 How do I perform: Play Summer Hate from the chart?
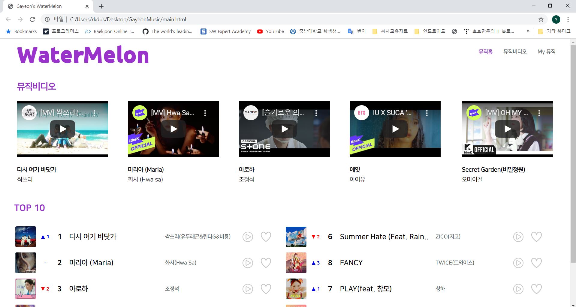tap(518, 237)
